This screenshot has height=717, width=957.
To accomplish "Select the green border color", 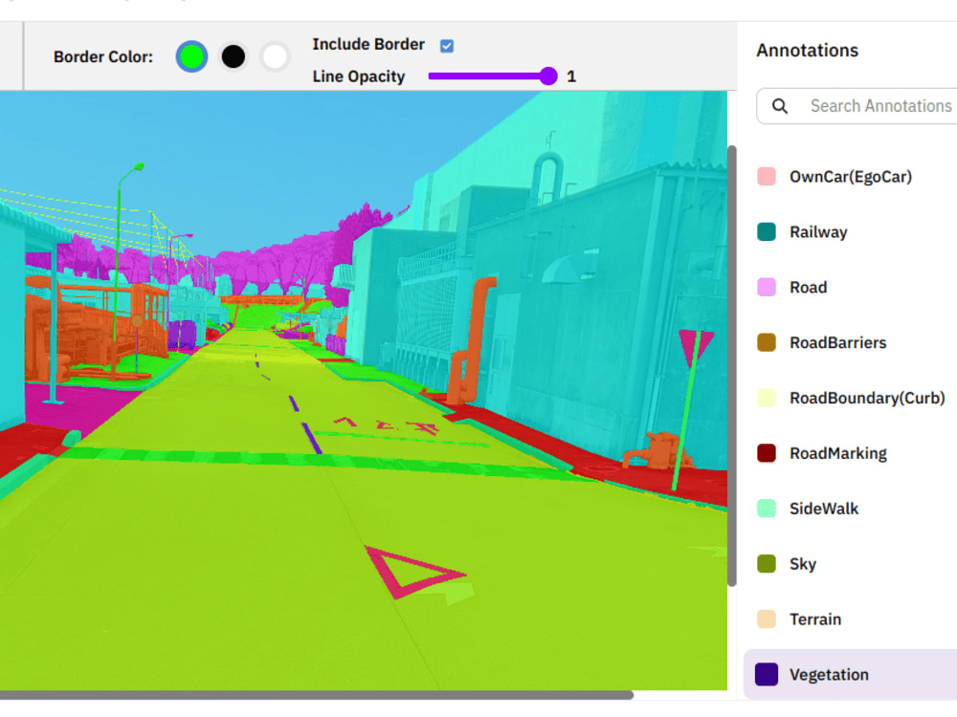I will click(191, 56).
